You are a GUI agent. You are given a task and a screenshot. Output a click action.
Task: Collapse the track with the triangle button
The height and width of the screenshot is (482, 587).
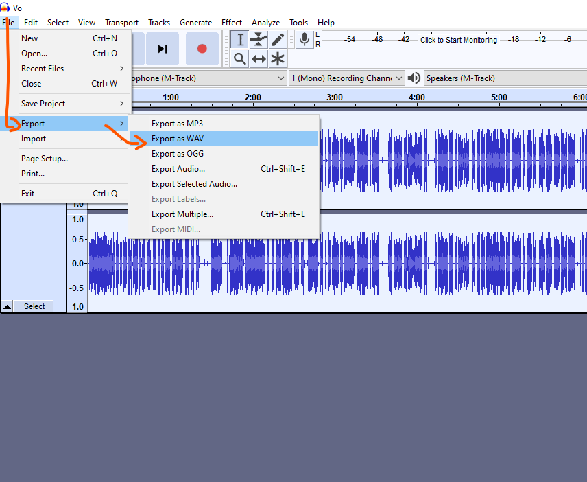[x=7, y=307]
